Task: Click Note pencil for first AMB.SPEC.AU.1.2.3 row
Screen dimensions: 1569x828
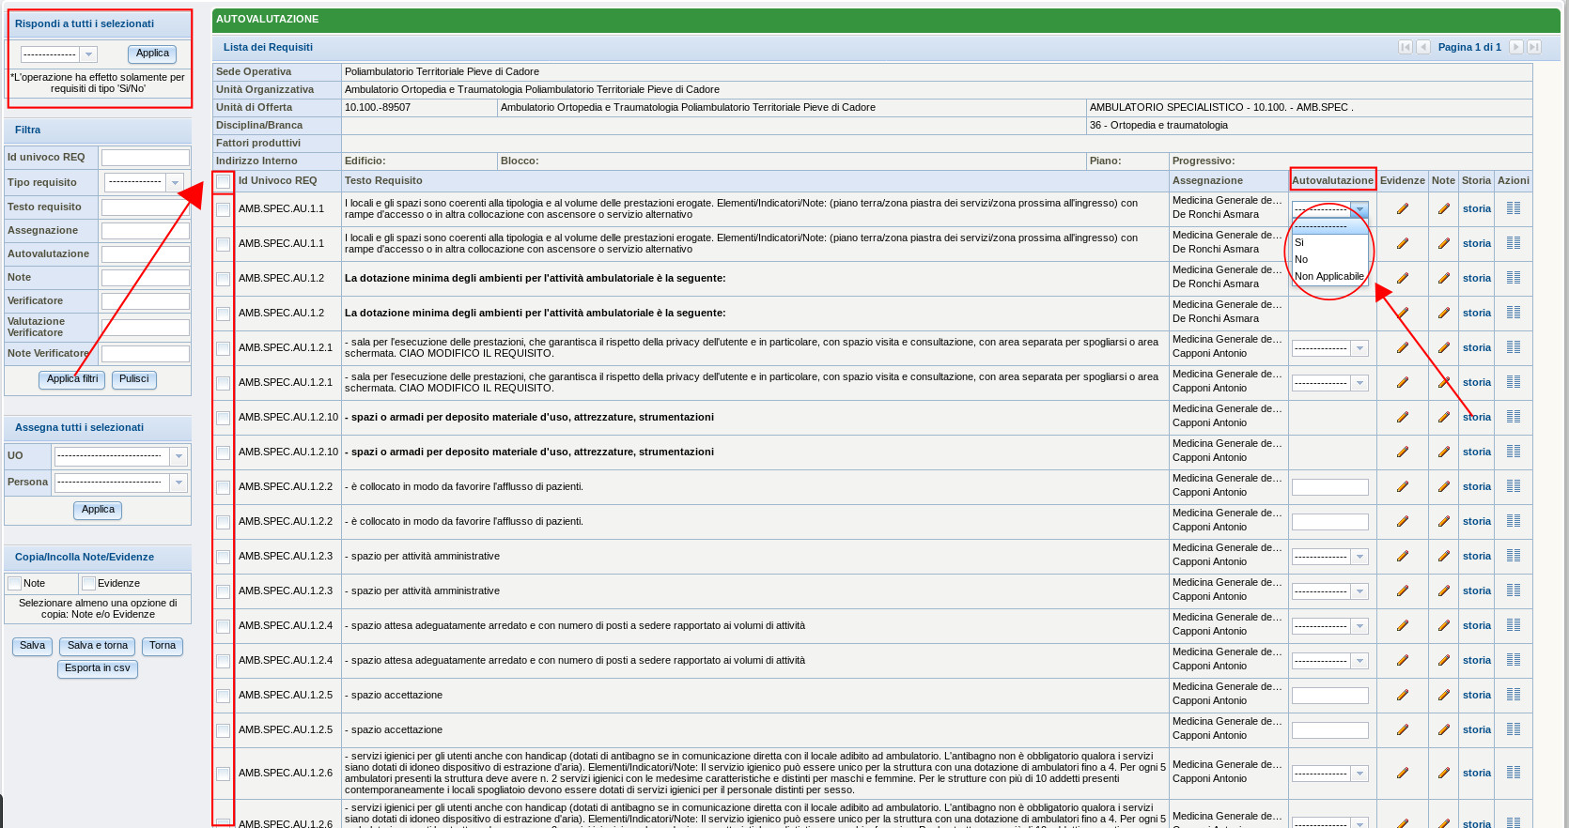Action: coord(1443,556)
